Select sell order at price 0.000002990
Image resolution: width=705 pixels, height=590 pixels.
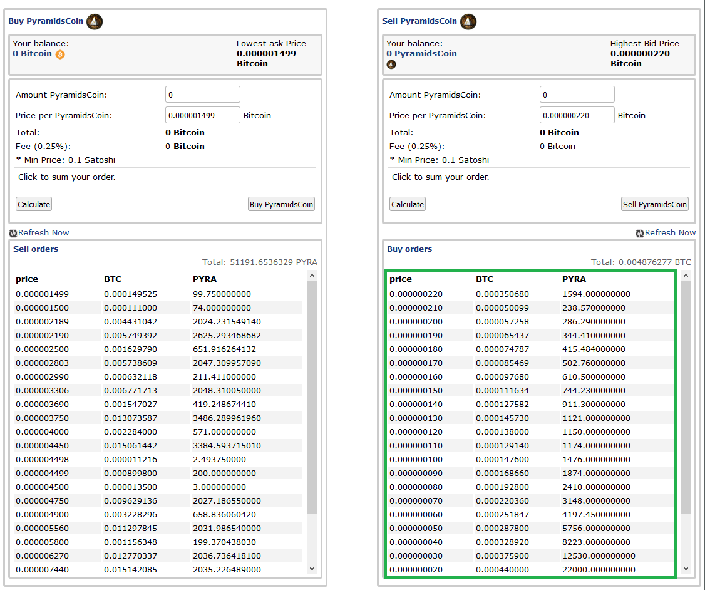(x=158, y=377)
